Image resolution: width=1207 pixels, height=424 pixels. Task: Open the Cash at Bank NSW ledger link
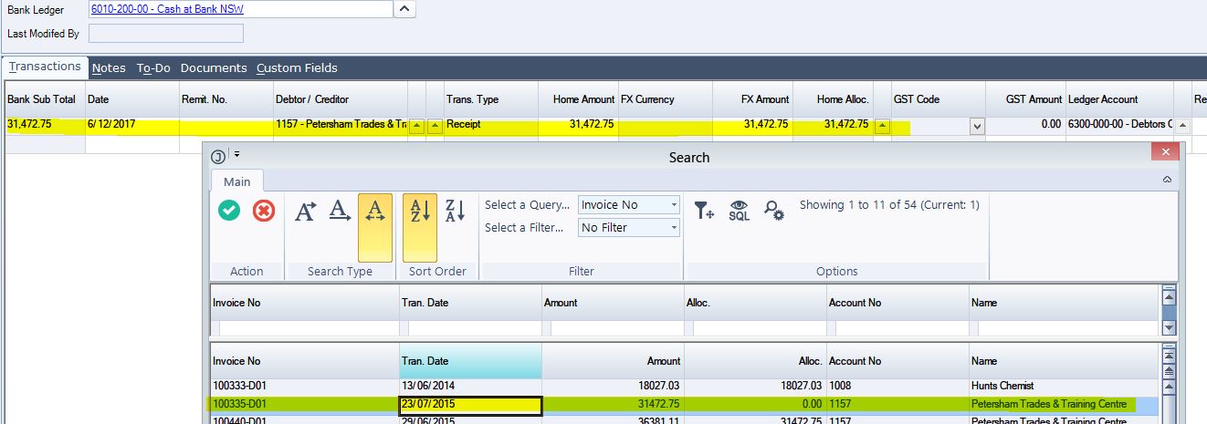point(173,9)
